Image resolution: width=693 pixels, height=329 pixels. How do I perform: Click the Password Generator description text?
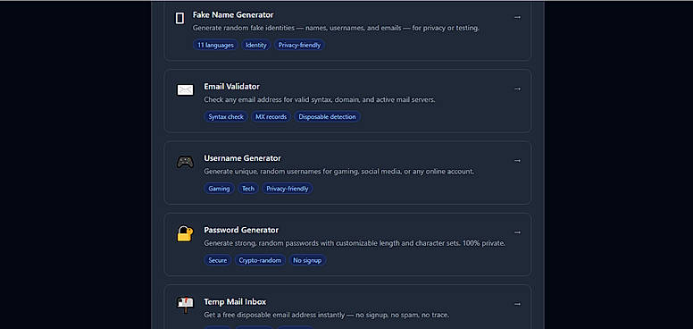coord(355,243)
